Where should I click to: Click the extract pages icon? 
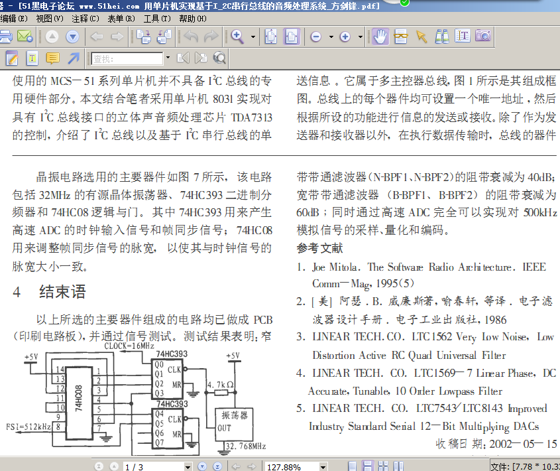click(x=164, y=36)
